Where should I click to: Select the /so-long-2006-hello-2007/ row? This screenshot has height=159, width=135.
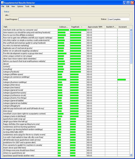[66, 132]
